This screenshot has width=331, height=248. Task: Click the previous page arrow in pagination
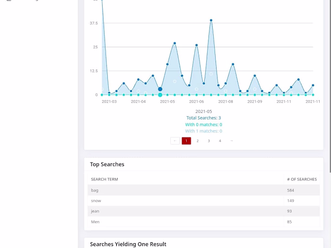(175, 141)
